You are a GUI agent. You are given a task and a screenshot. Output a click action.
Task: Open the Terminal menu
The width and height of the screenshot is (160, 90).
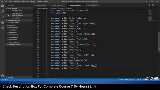click(39, 1)
